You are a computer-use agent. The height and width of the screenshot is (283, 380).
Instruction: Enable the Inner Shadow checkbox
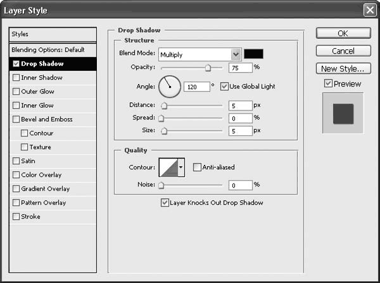(16, 78)
